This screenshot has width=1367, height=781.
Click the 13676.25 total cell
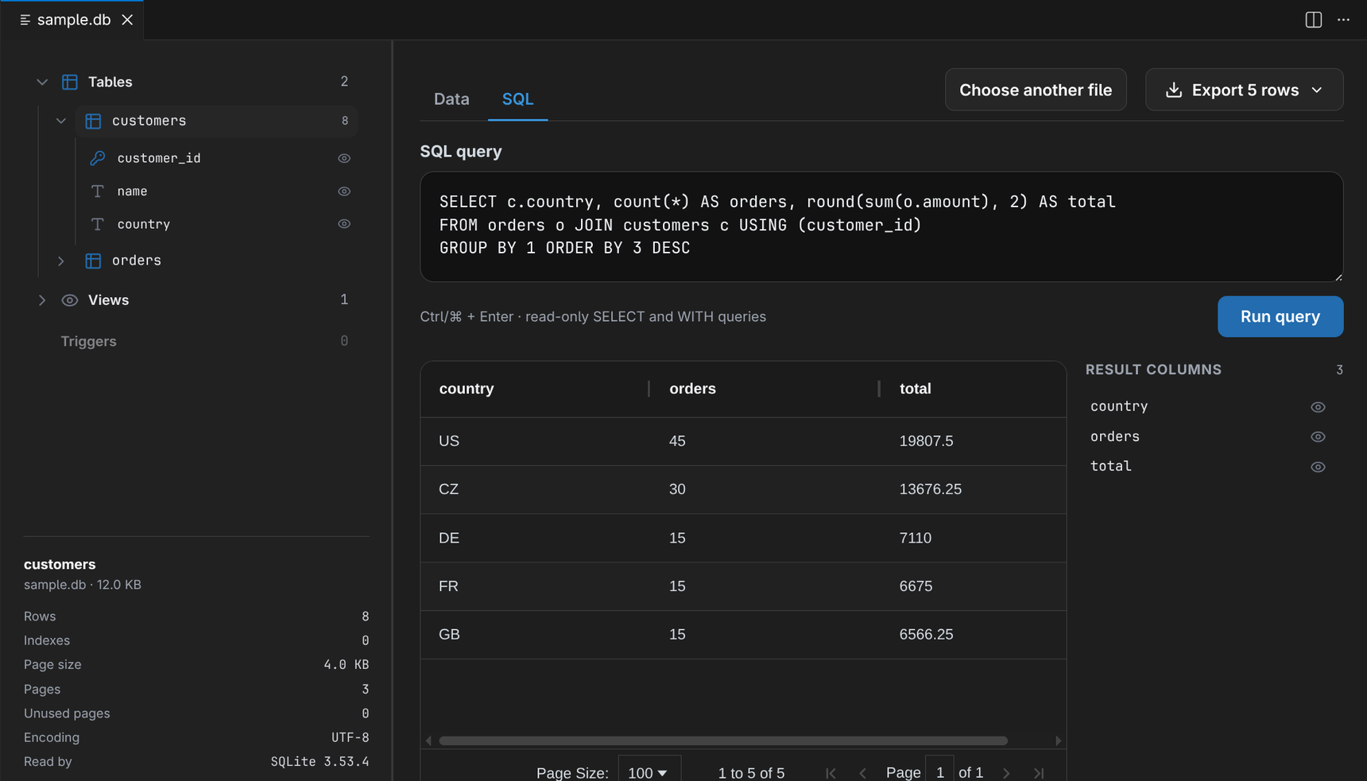click(973, 489)
